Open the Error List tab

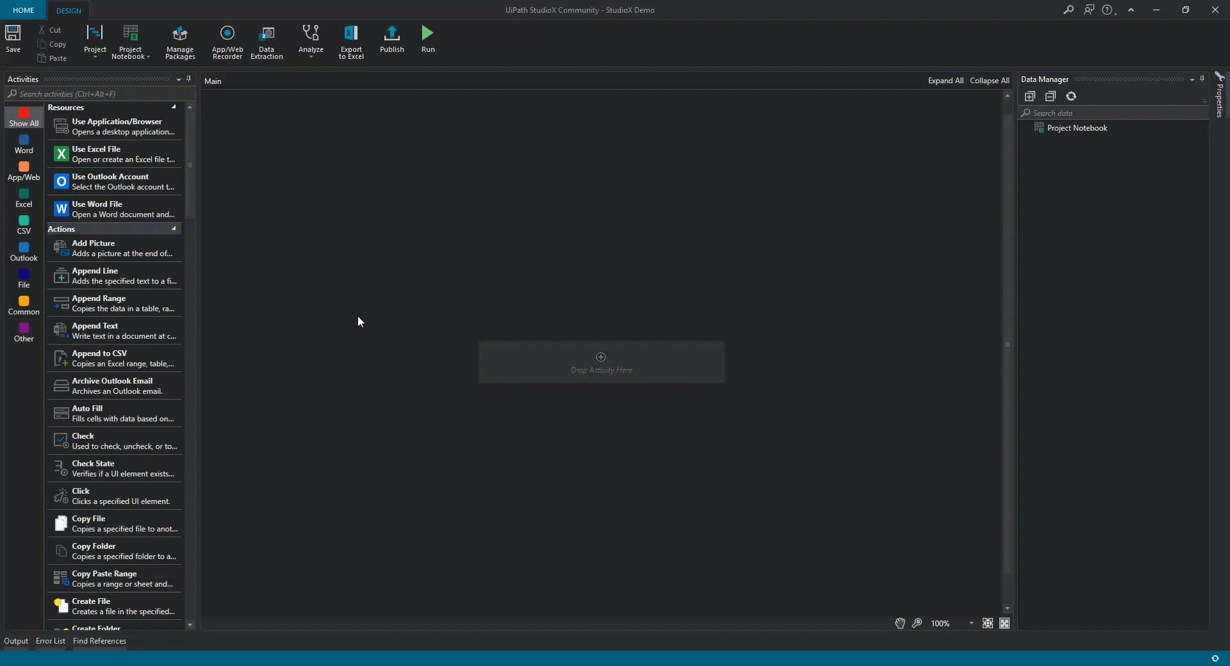(x=51, y=641)
